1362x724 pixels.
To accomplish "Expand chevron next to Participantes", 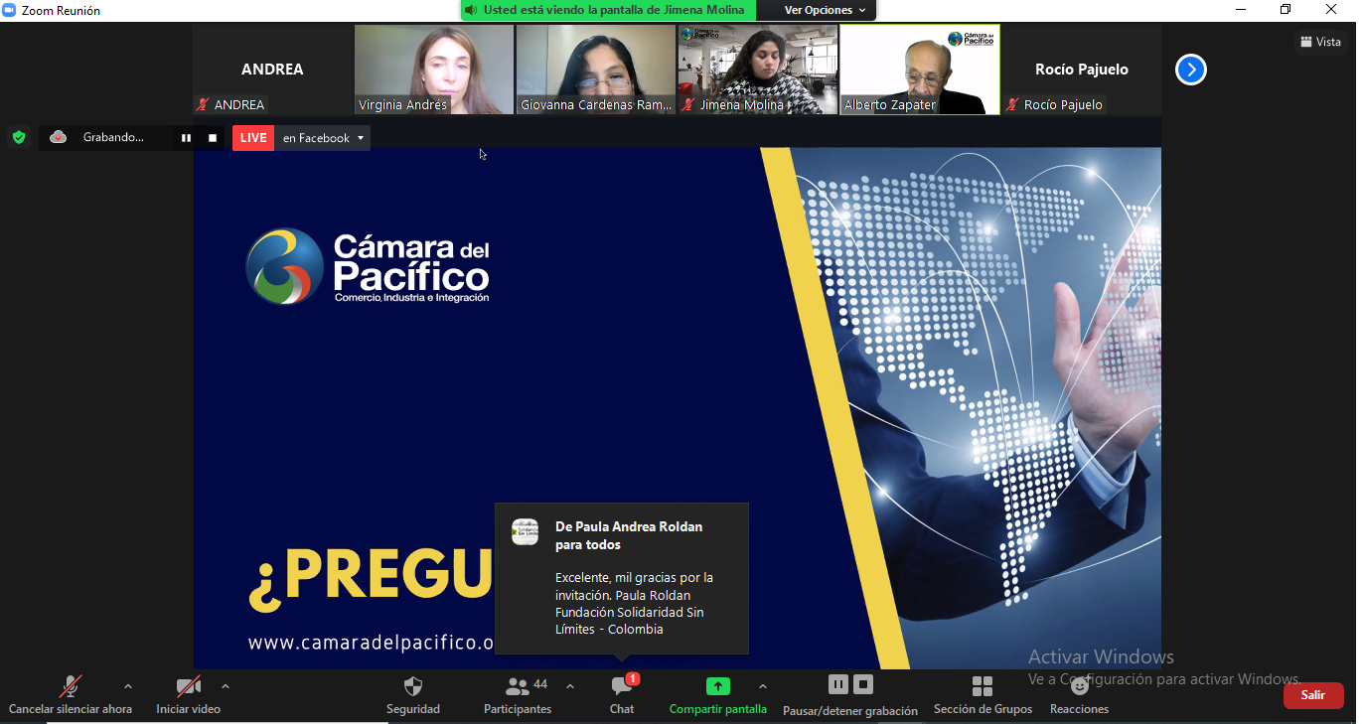I will click(x=569, y=686).
